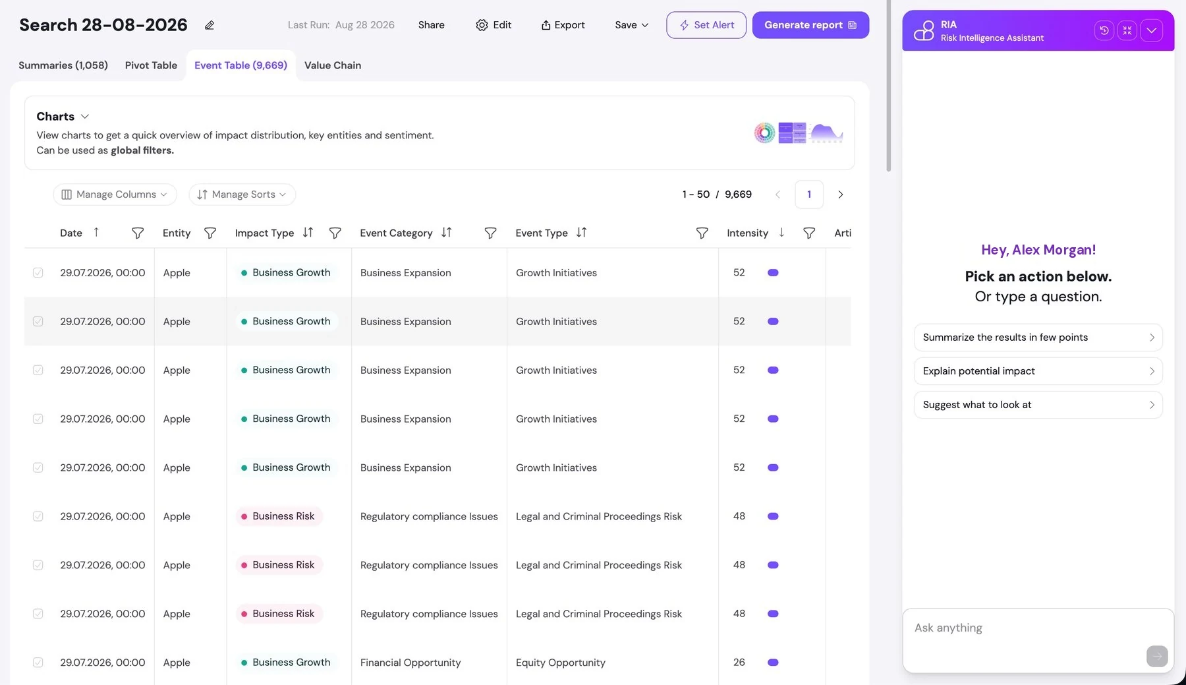Click the Event Type sort arrows icon
This screenshot has width=1186, height=685.
point(581,232)
